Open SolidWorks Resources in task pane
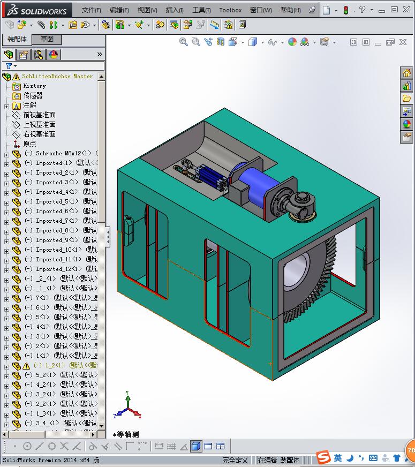Image resolution: width=415 pixels, height=467 pixels. coord(406,73)
